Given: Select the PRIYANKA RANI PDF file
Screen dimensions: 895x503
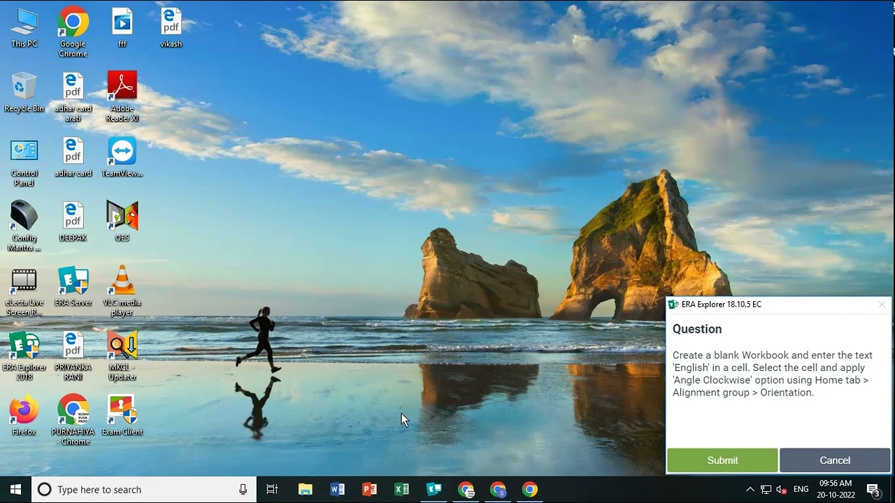Looking at the screenshot, I should pyautogui.click(x=73, y=356).
